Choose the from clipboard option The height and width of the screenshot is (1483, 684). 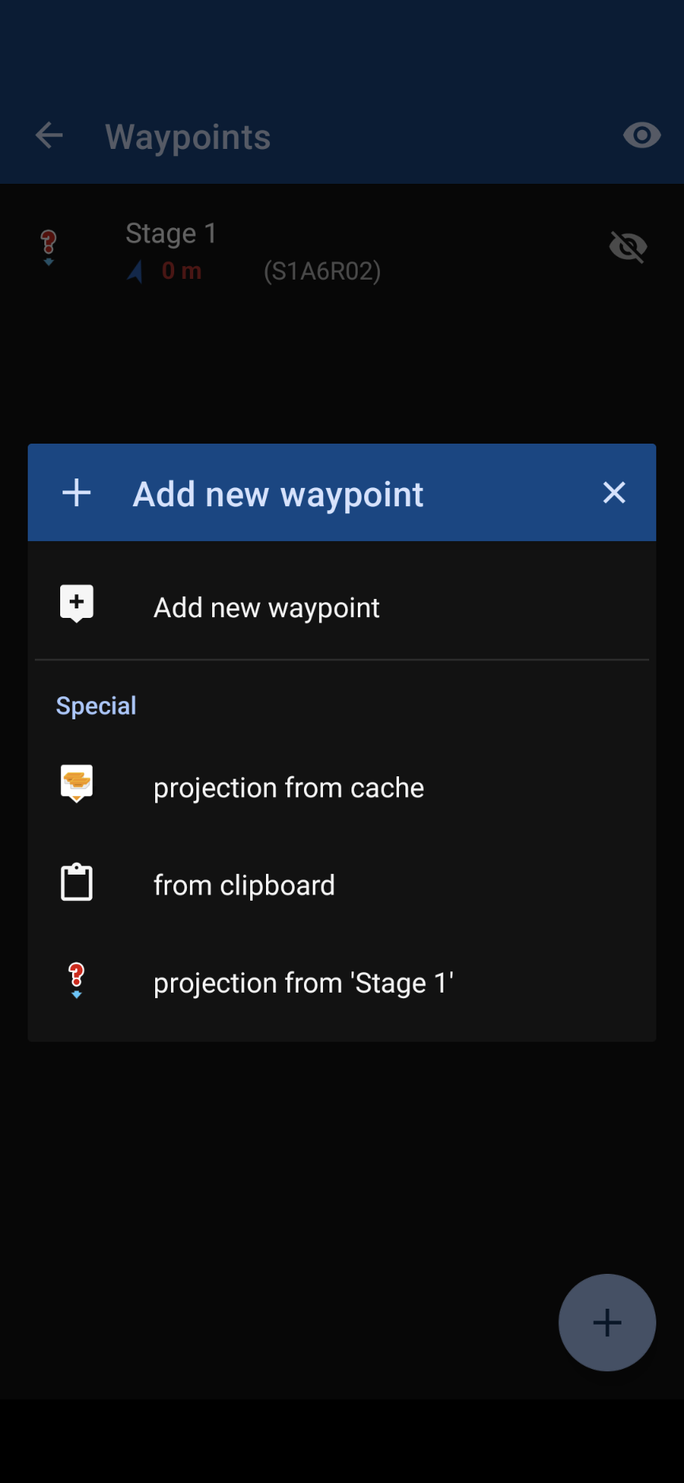pos(244,885)
